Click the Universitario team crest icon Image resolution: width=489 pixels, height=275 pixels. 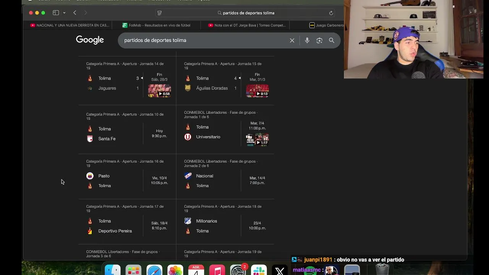[188, 137]
